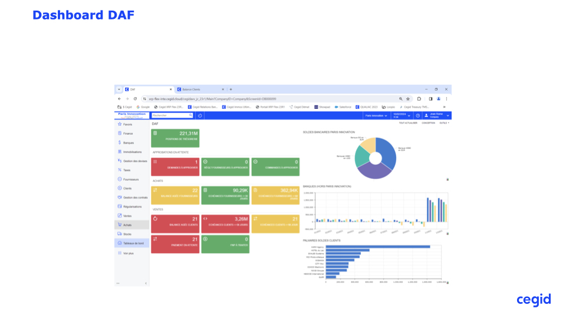566x318 pixels.
Task: Select the Achats shopping cart icon
Action: (120, 224)
